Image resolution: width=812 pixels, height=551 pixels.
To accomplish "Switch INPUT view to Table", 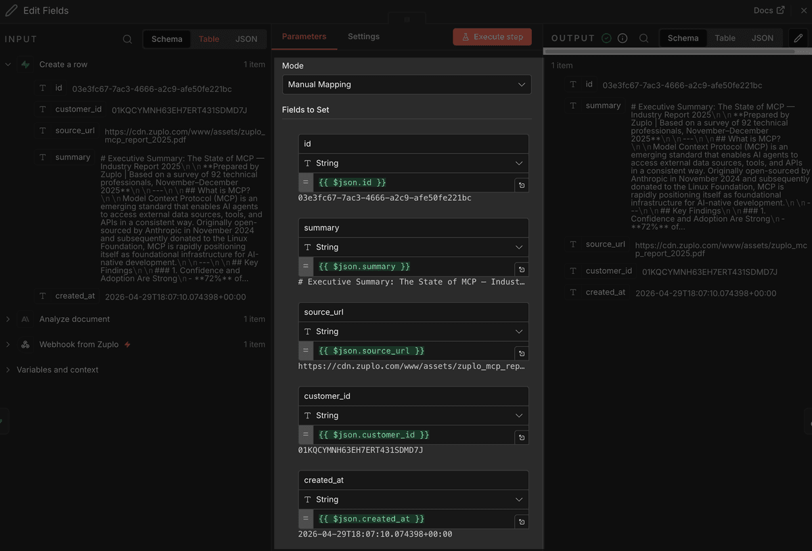I will (208, 39).
